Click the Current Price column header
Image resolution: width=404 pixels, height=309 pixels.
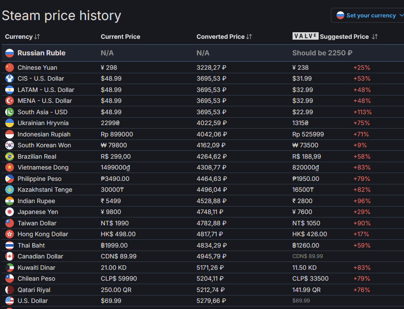click(120, 37)
